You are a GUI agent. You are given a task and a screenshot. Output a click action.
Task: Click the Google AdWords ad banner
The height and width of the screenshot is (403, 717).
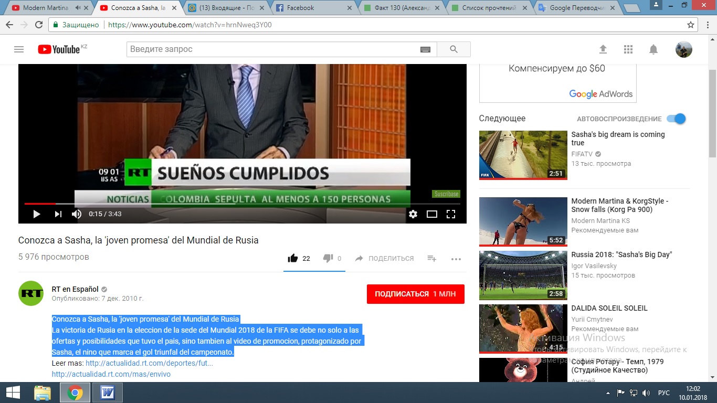[x=557, y=83]
